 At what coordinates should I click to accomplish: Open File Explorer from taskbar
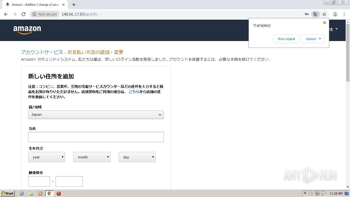coord(31,193)
